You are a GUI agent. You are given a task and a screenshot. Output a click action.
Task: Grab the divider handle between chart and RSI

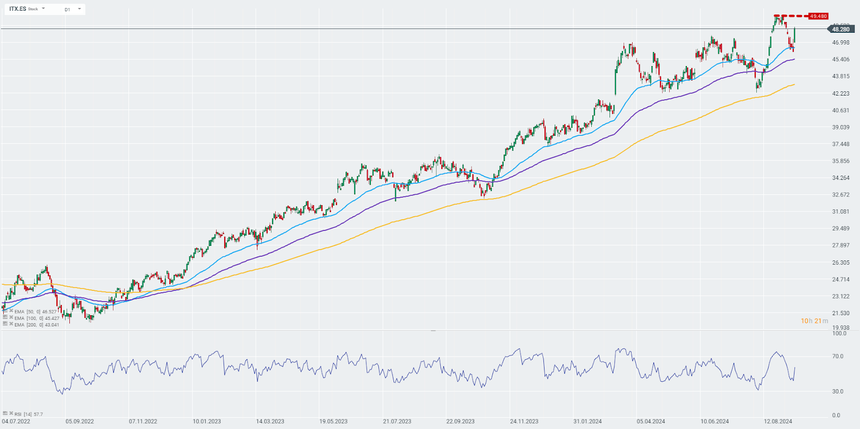[433, 331]
